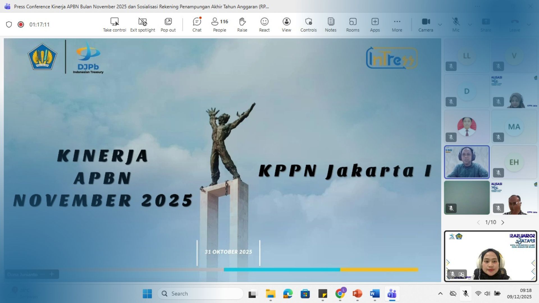This screenshot has width=539, height=303.
Task: Open the More actions menu
Action: [x=397, y=25]
